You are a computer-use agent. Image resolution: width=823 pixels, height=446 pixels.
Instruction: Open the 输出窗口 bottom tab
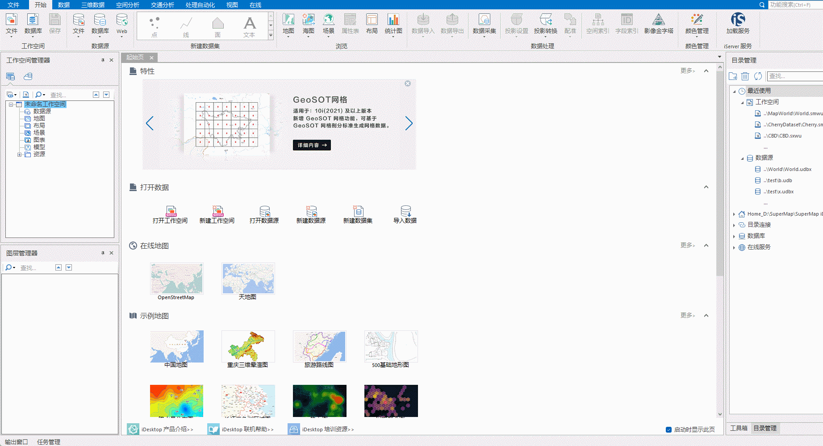(x=17, y=442)
